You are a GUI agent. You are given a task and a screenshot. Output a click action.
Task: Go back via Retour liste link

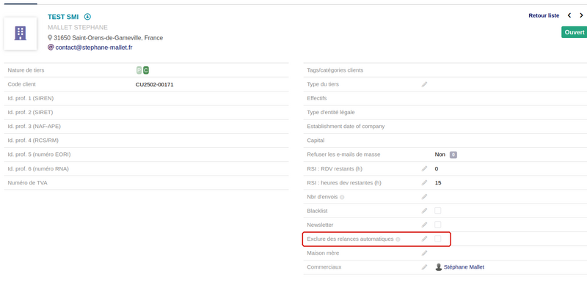544,15
